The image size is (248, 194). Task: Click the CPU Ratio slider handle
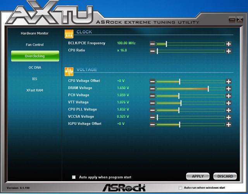pos(157,51)
